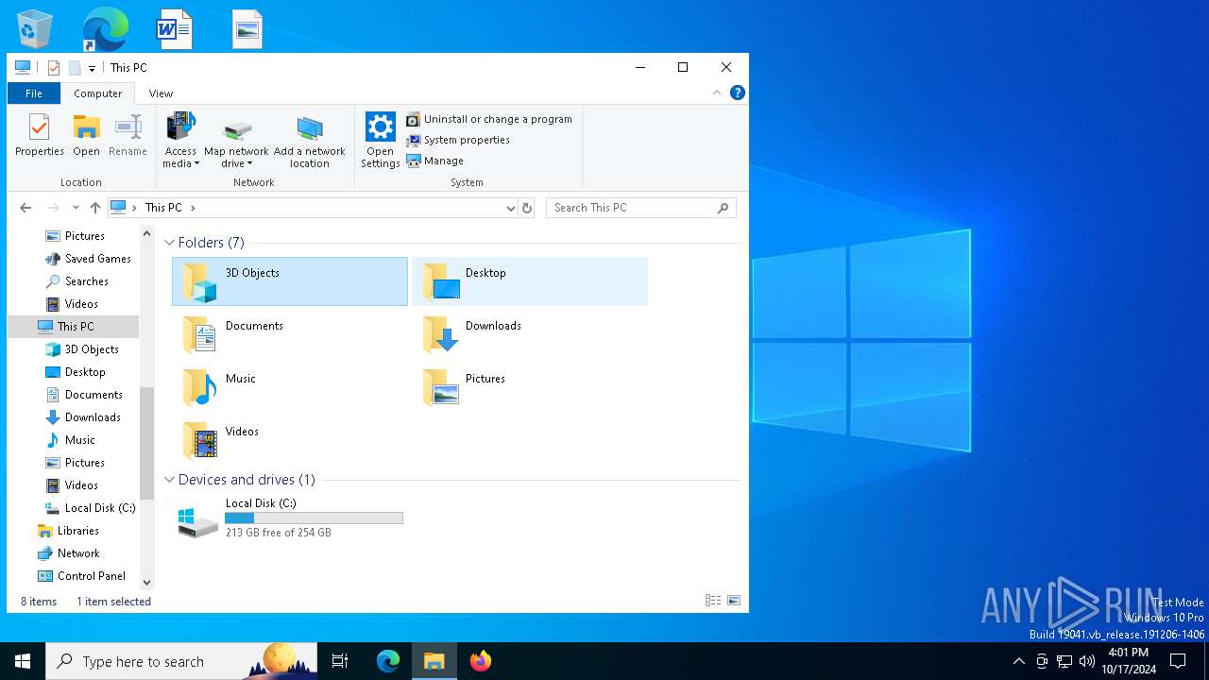Click the taskbar search box
The image size is (1209, 680).
click(x=181, y=661)
